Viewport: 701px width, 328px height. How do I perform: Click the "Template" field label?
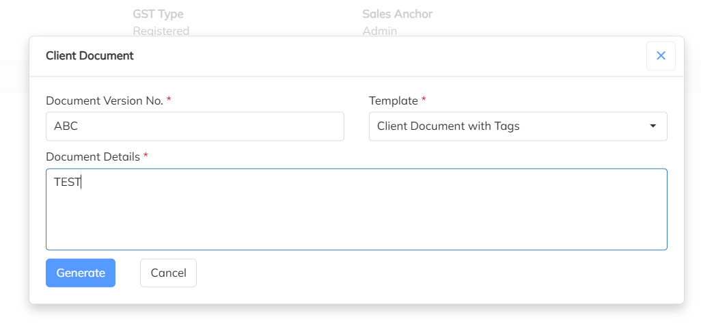[393, 100]
